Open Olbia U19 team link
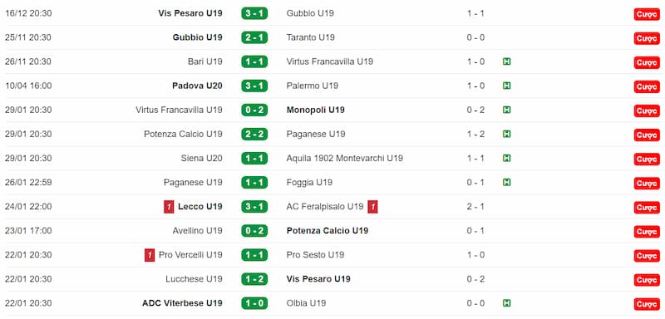The image size is (665, 319). click(306, 303)
